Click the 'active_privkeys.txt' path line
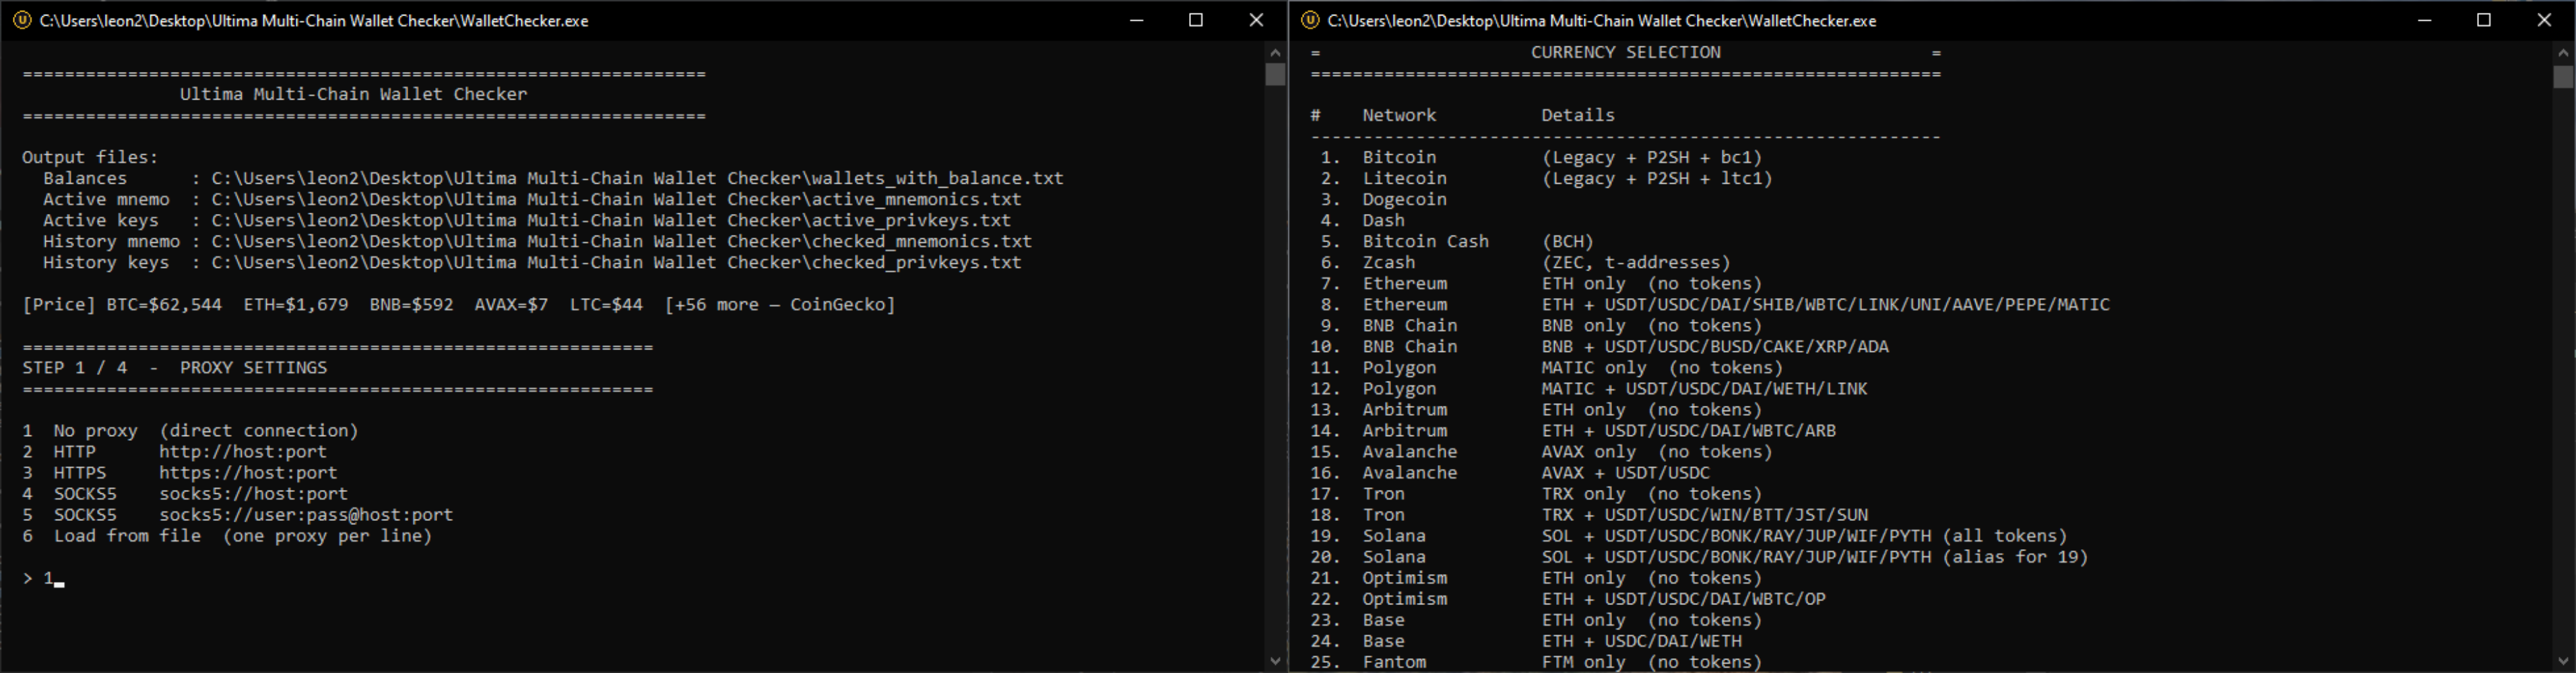 [527, 219]
